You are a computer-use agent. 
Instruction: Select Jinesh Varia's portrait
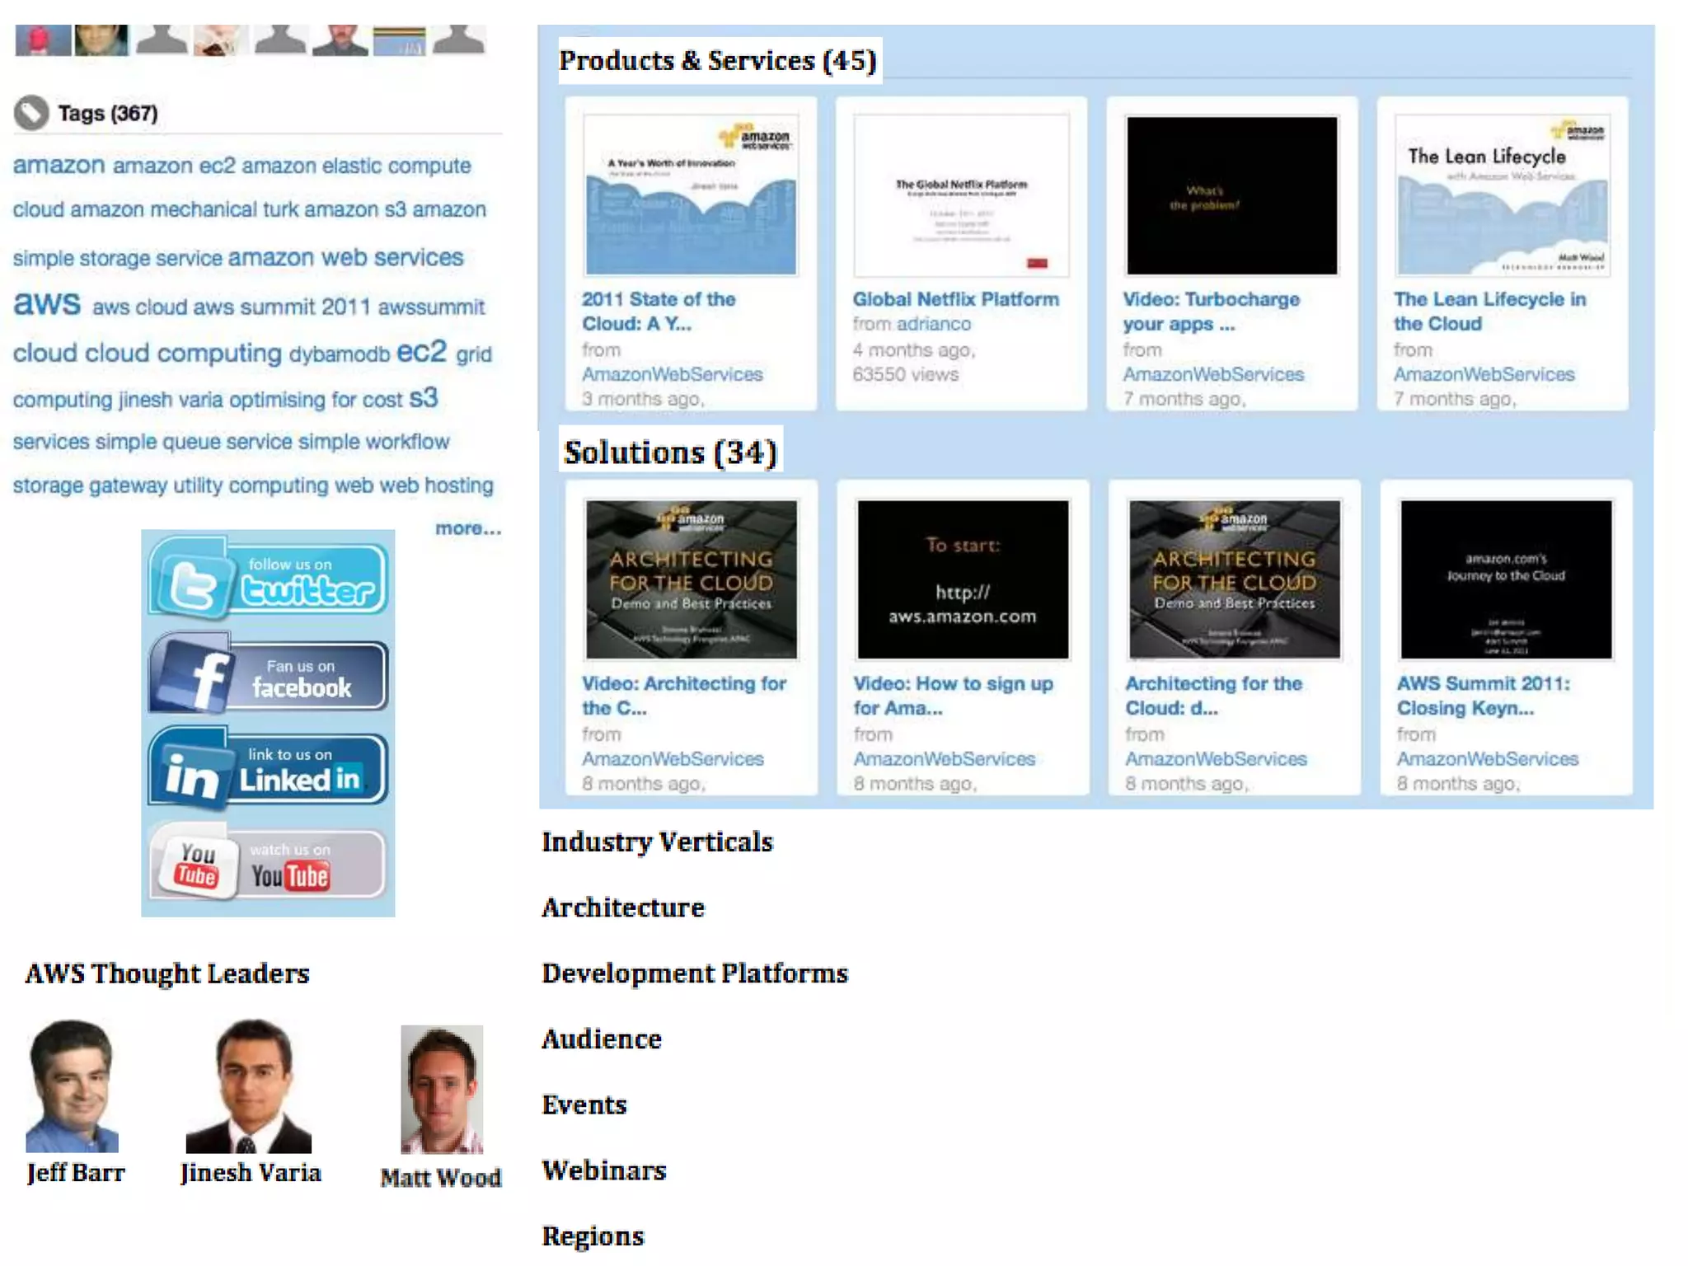click(x=249, y=1085)
